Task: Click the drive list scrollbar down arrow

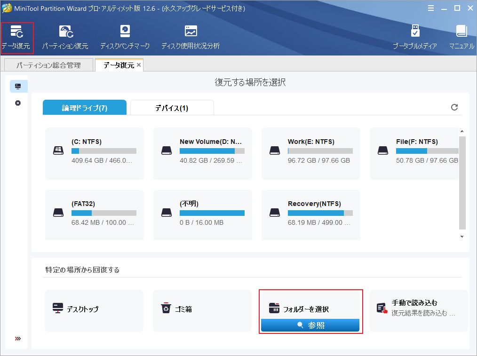Action: point(462,237)
